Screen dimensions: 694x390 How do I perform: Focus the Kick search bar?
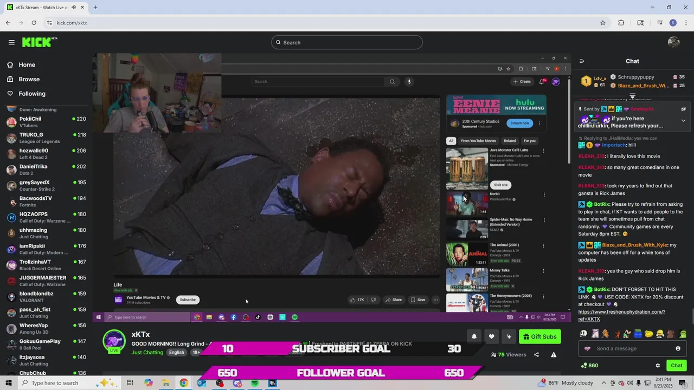click(347, 42)
